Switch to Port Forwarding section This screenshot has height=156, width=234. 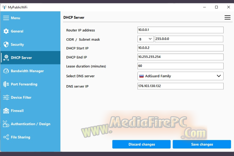click(31, 84)
